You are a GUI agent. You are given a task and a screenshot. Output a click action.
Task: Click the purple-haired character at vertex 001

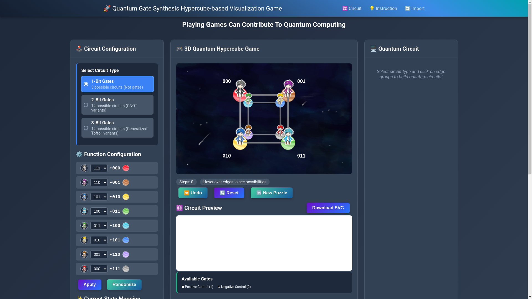[288, 88]
